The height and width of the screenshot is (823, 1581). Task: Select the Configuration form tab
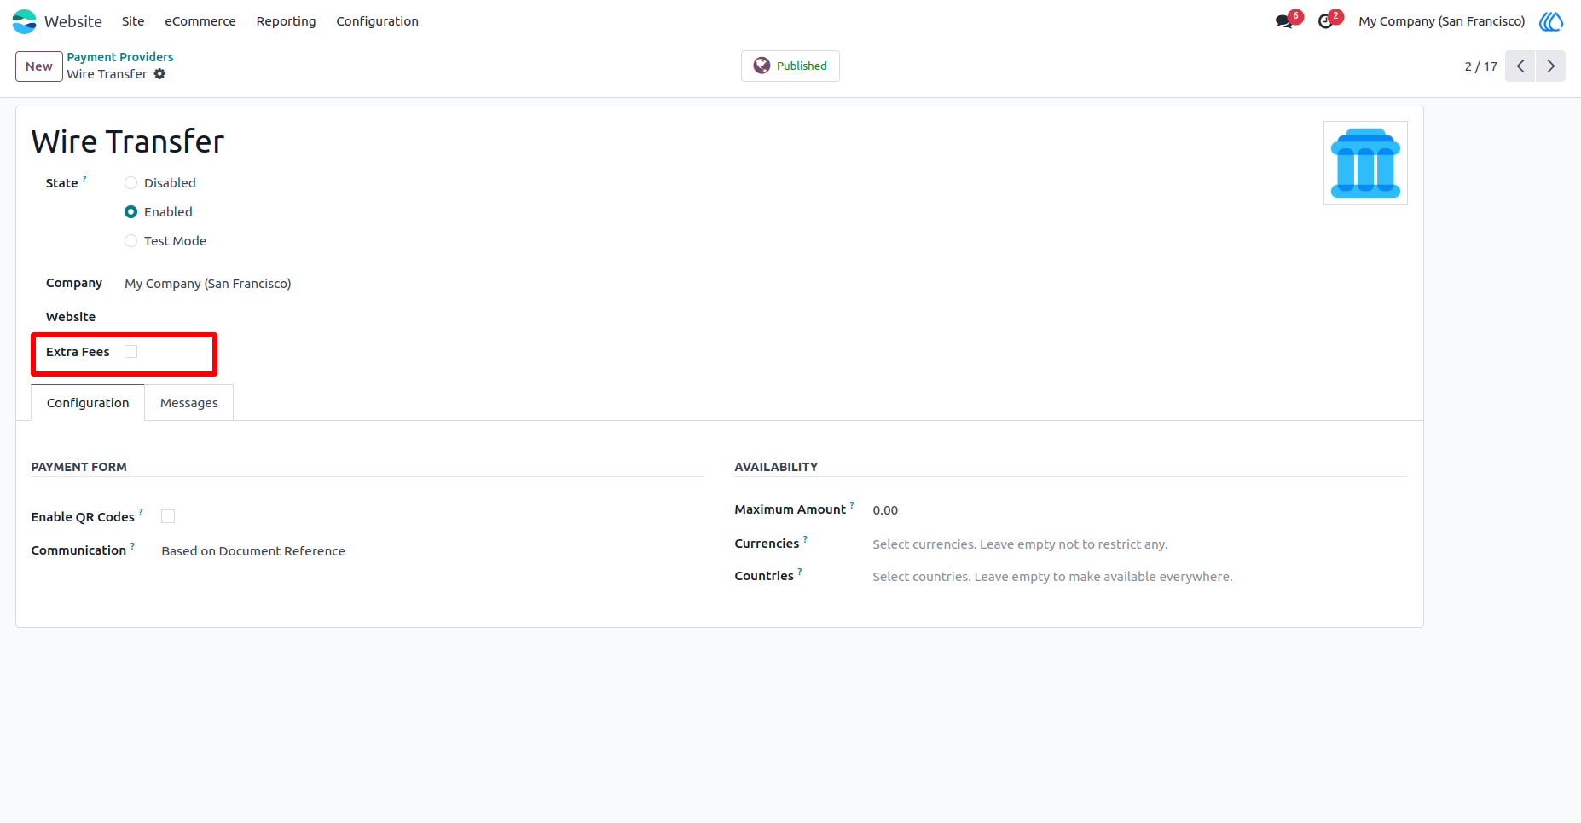[x=88, y=403]
